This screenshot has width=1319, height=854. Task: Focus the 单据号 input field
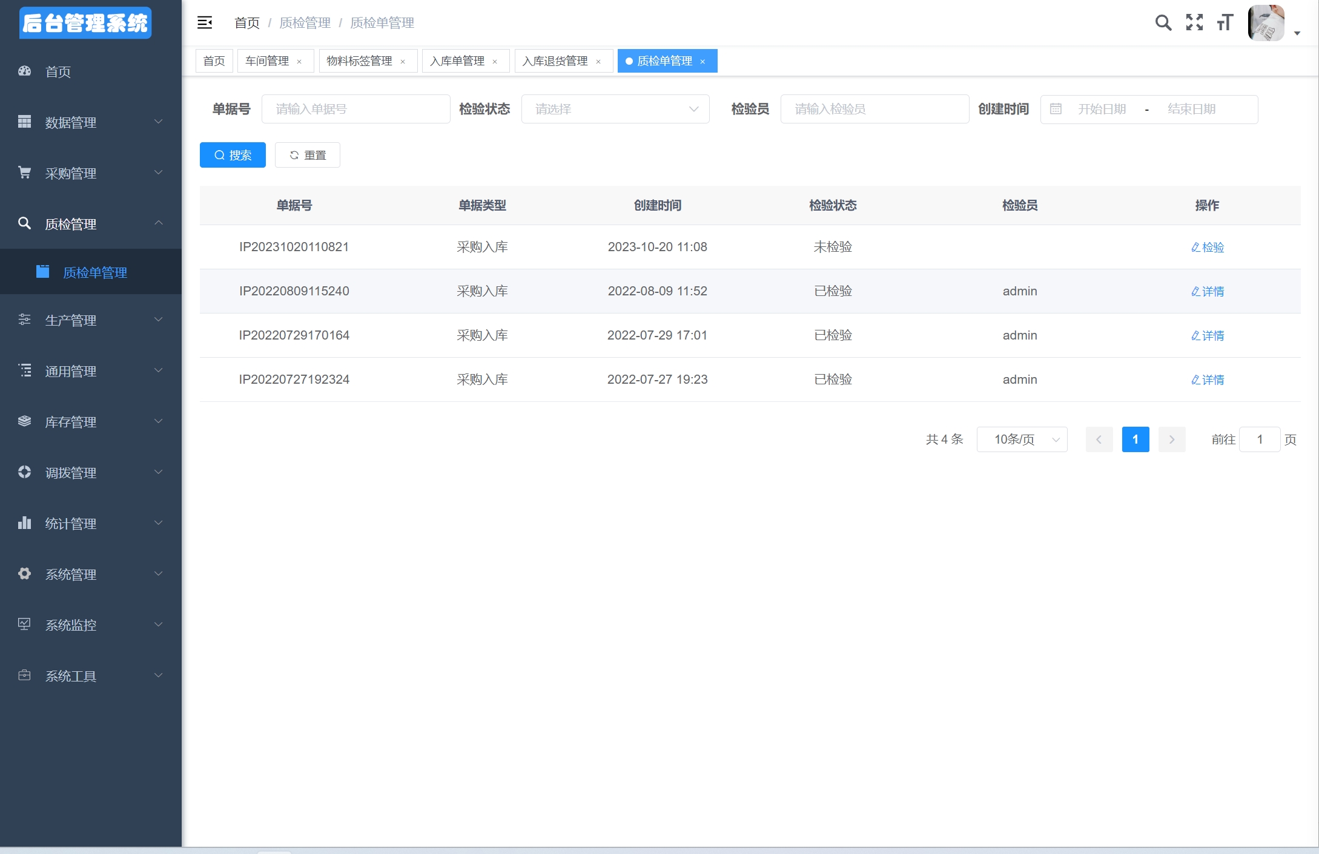(x=355, y=109)
